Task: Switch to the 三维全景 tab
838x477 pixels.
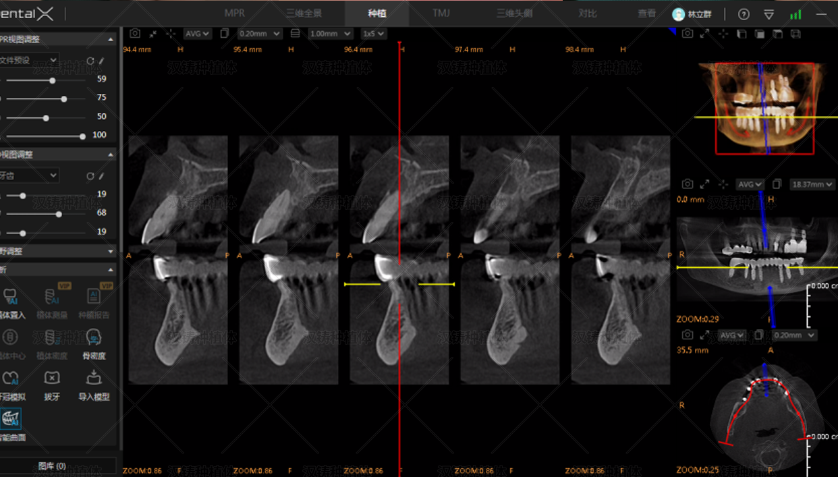Action: coord(304,13)
